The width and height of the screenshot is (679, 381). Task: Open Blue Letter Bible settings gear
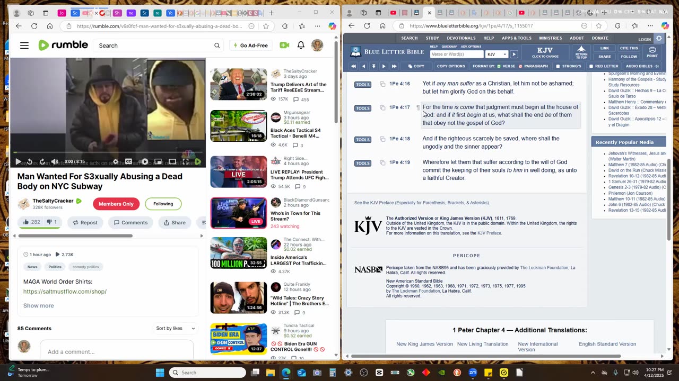tap(659, 39)
